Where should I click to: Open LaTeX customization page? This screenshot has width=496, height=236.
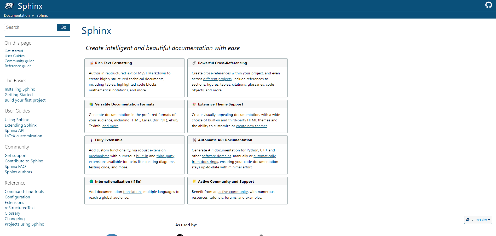point(24,136)
